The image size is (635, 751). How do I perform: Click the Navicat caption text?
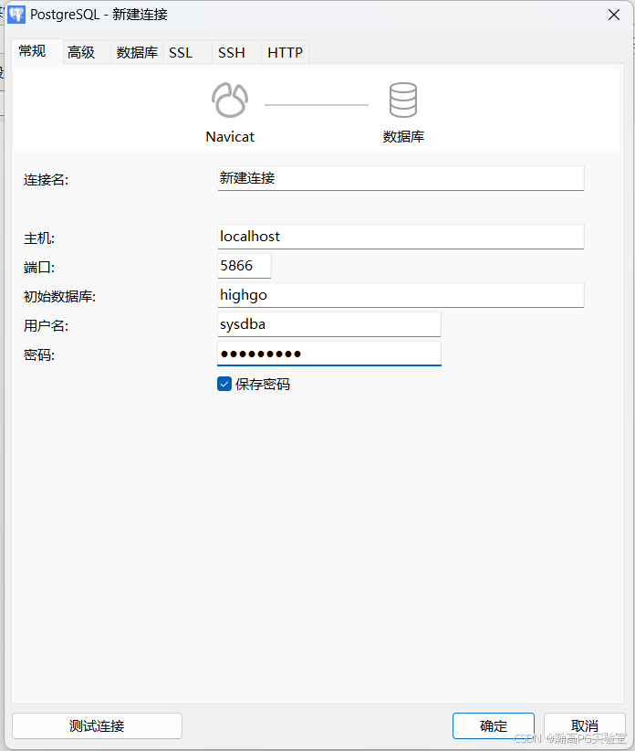(x=230, y=137)
